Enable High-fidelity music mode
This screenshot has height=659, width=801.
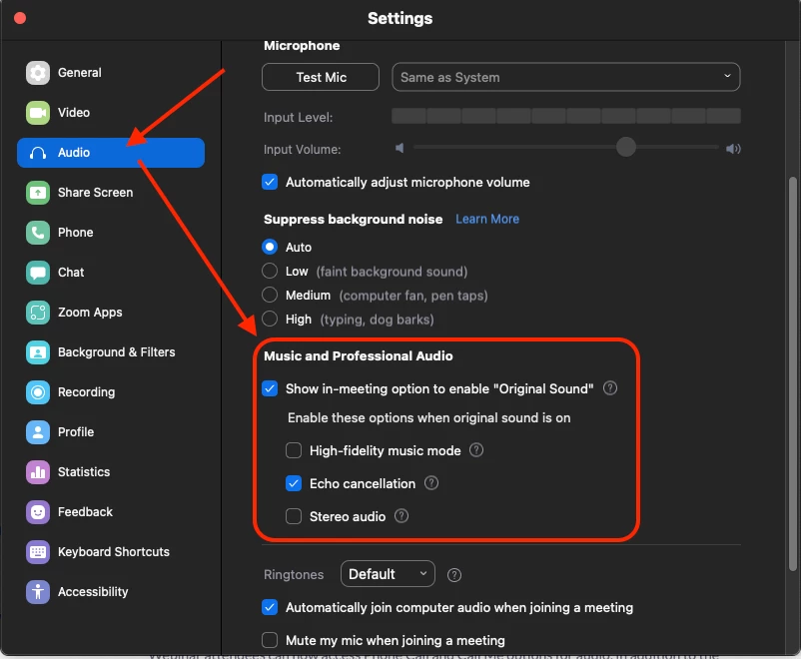pyautogui.click(x=294, y=450)
